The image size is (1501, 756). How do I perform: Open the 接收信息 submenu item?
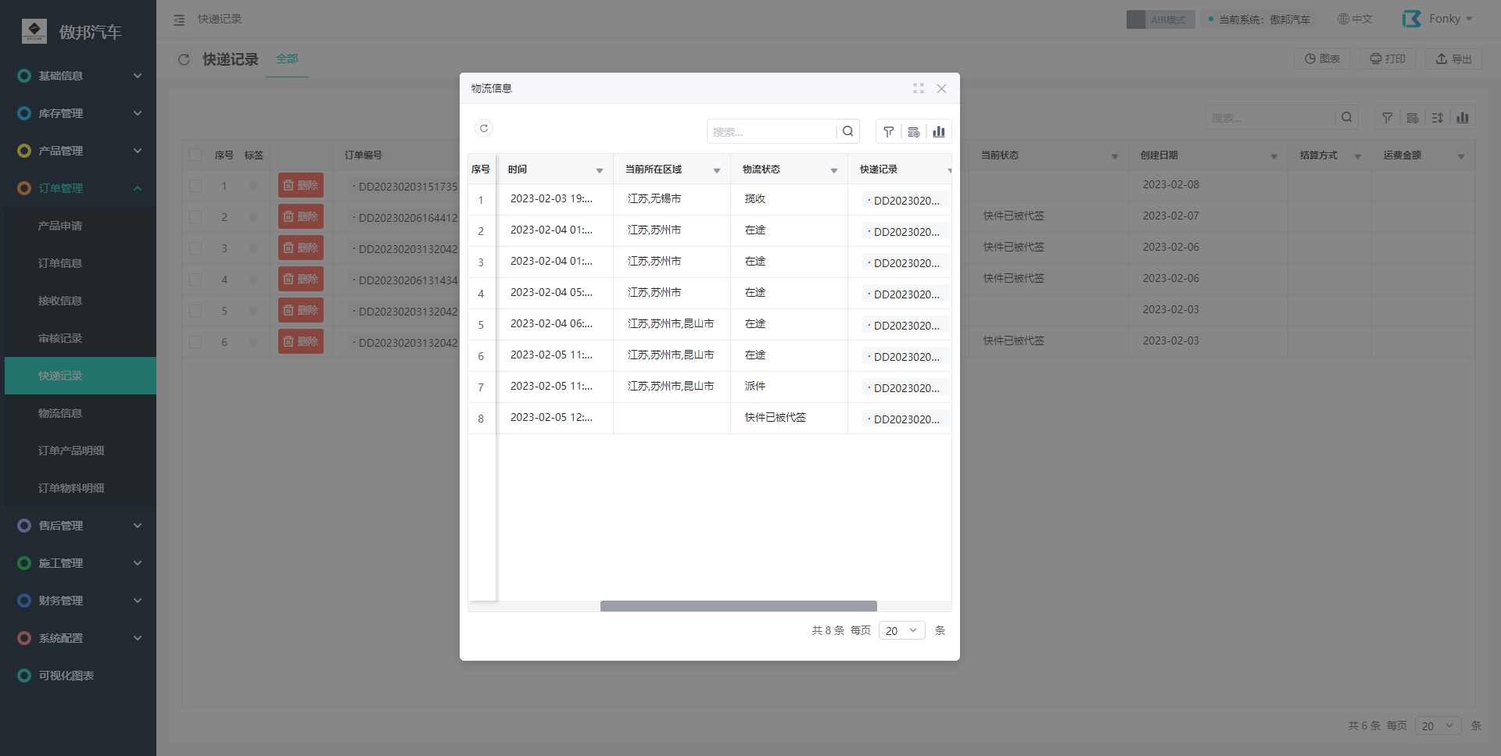(81, 301)
